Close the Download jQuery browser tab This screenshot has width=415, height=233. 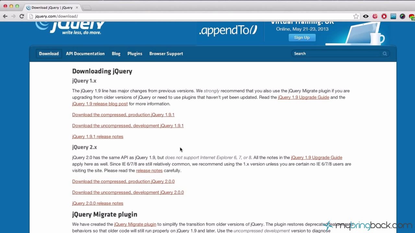coord(77,7)
